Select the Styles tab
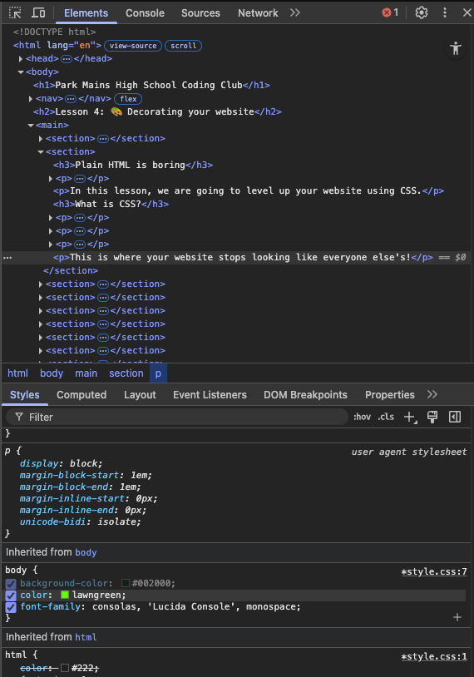Viewport: 474px width, 677px height. coord(25,394)
